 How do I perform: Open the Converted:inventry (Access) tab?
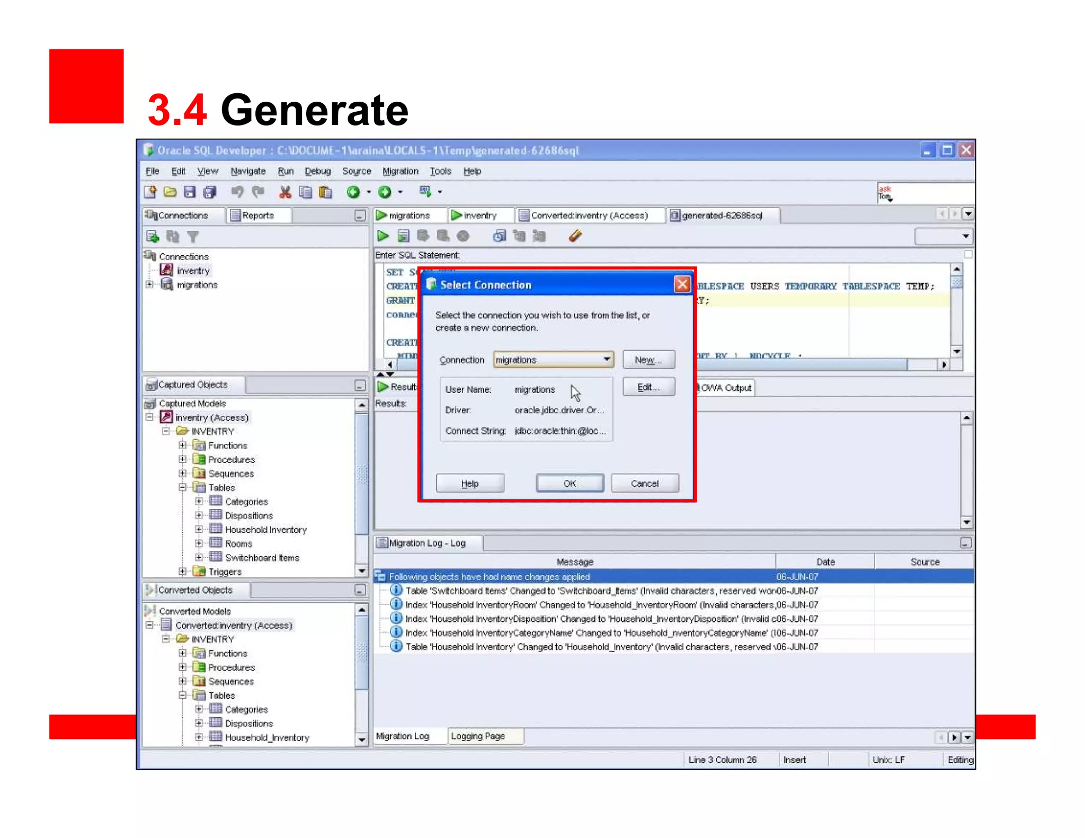(590, 216)
